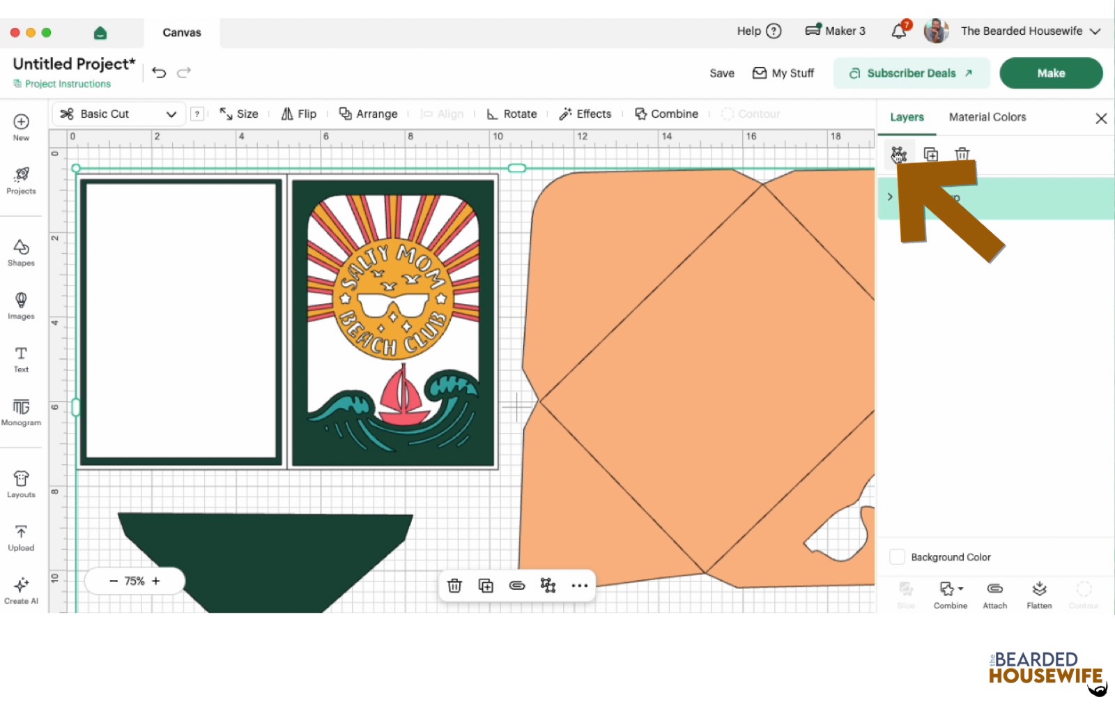
Task: Click attach icon in floating canvas toolbar
Action: click(x=517, y=586)
